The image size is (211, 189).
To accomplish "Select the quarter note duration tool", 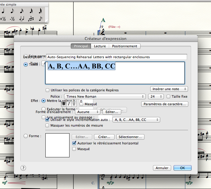I will [3, 11].
